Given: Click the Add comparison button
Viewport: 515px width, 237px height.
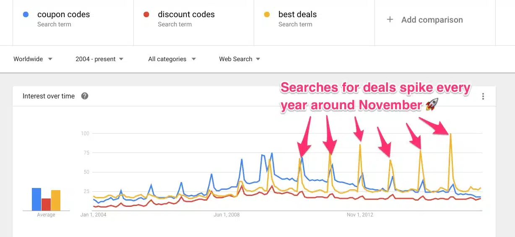Looking at the screenshot, I should point(432,20).
